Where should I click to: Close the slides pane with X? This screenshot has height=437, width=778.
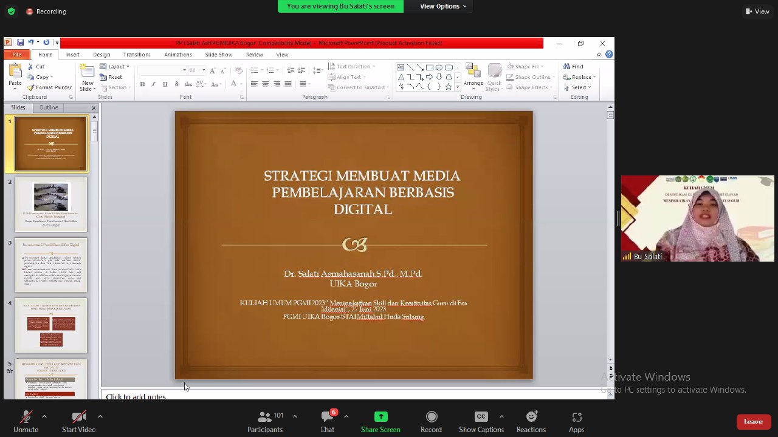(94, 107)
